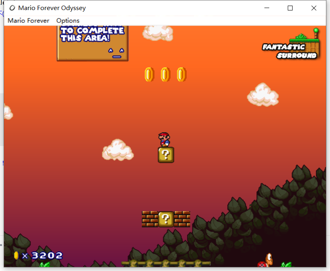Click the leftmost floating gold coin

pos(149,74)
